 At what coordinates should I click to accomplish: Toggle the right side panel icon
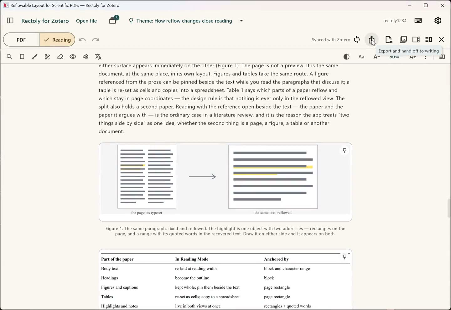point(416,39)
